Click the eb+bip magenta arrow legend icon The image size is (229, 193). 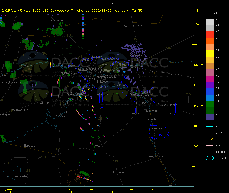tap(210, 152)
